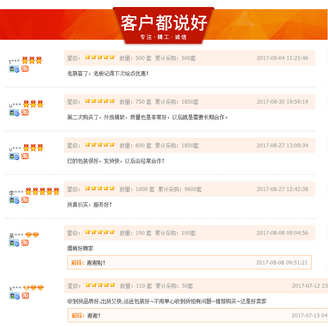Click the five-star rating in the 110 套 review

click(x=100, y=285)
